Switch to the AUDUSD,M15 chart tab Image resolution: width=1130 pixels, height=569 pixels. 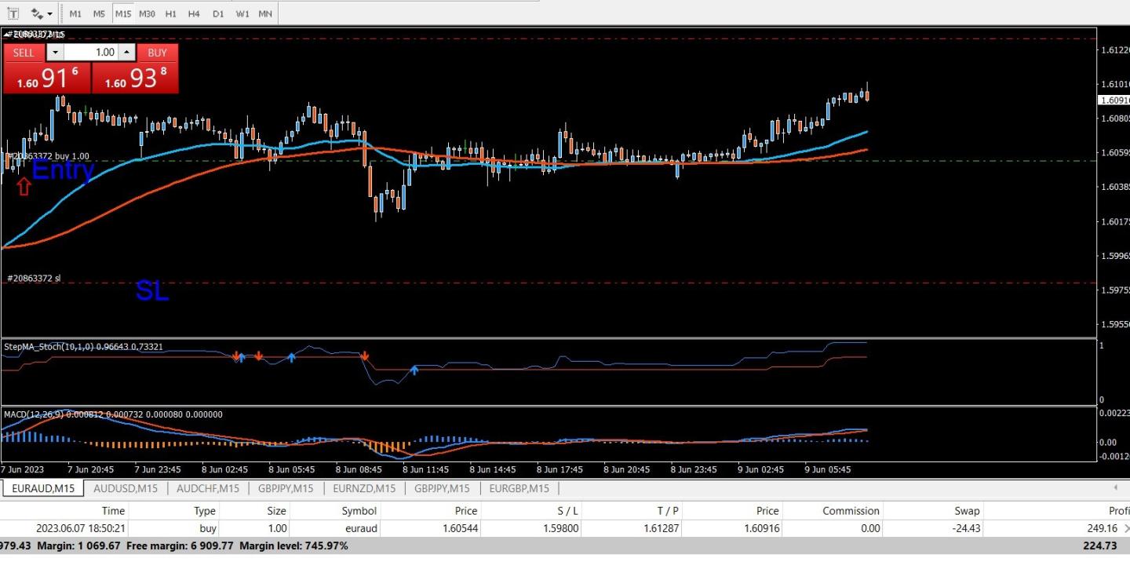pyautogui.click(x=126, y=488)
